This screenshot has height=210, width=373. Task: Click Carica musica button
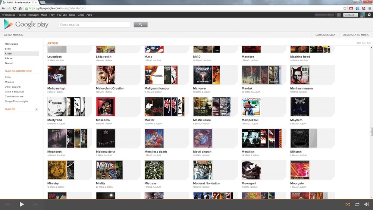click(325, 35)
